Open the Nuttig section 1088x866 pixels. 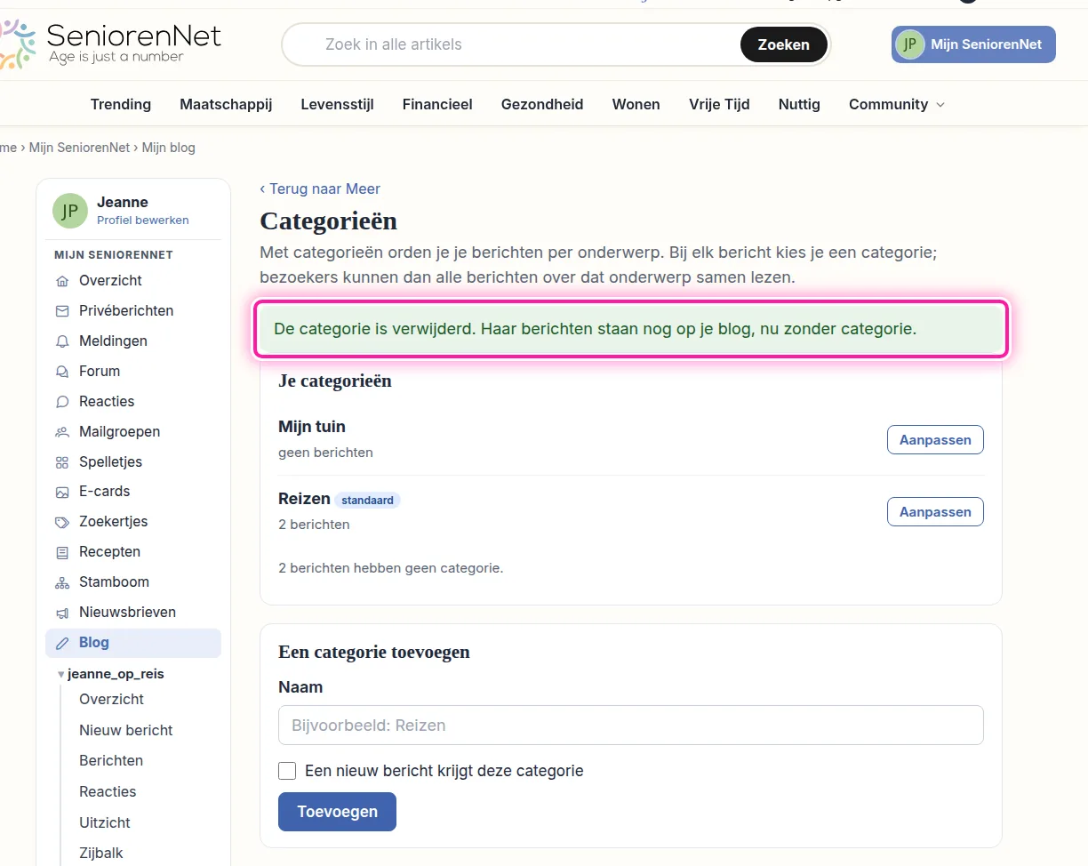tap(799, 104)
